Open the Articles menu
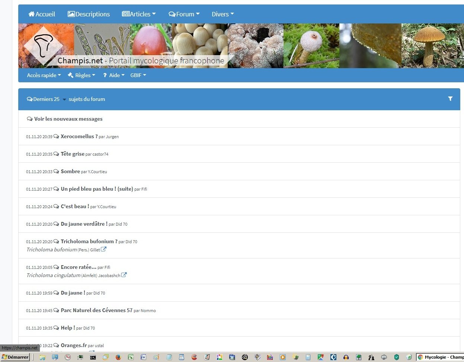The width and height of the screenshot is (464, 362). pos(139,14)
